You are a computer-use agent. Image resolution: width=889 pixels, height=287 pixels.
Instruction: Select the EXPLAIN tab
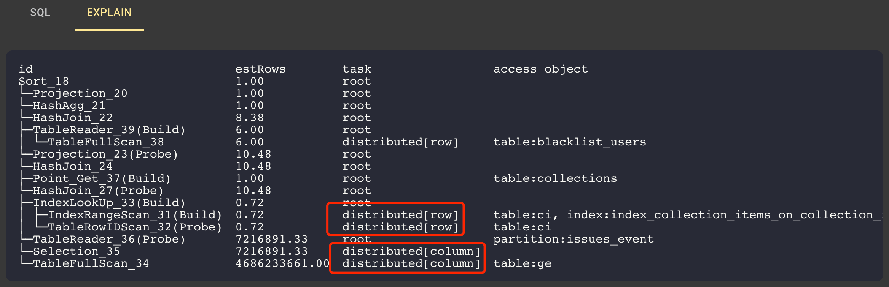[x=109, y=13]
